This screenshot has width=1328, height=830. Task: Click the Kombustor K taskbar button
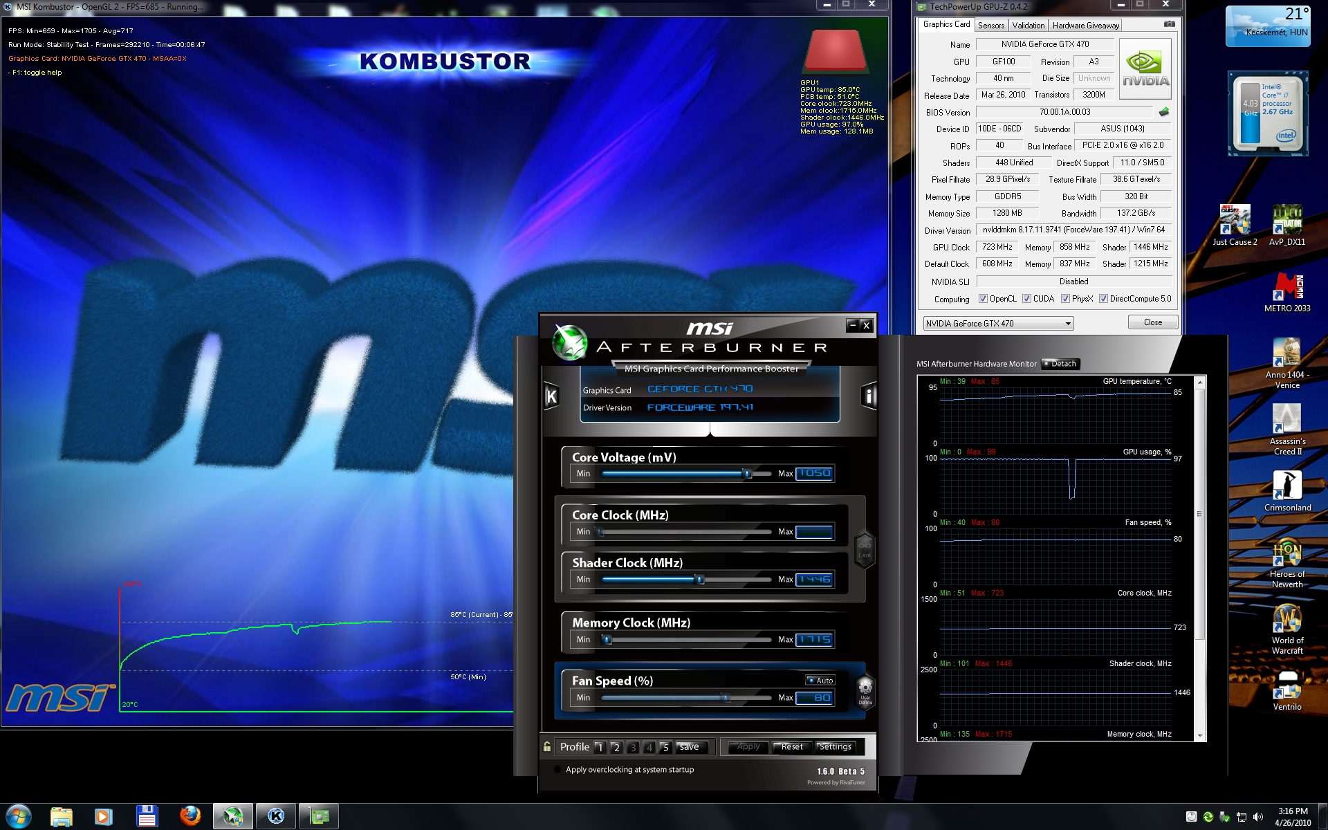click(x=276, y=817)
